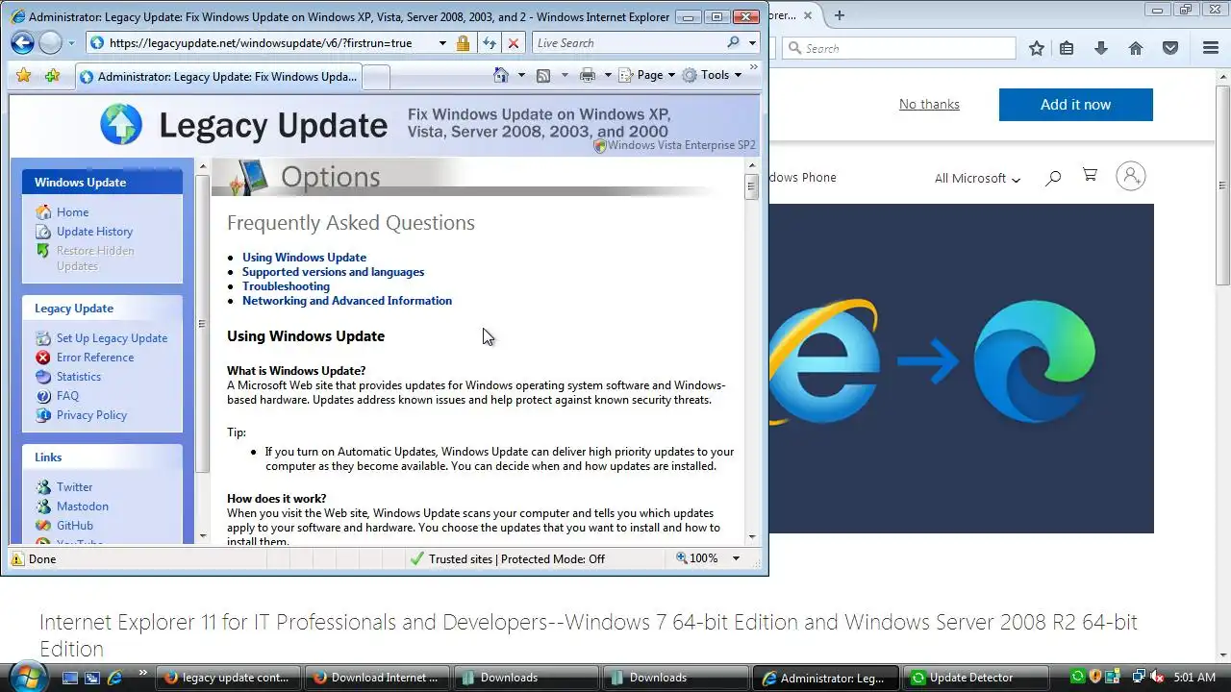Click the IE page vertical scrollbar thumb
The image size is (1231, 692).
click(752, 187)
